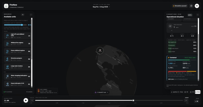Click the Utah juniper cover row
Image resolution: width=203 pixels, height=107 pixels.
[x=182, y=52]
